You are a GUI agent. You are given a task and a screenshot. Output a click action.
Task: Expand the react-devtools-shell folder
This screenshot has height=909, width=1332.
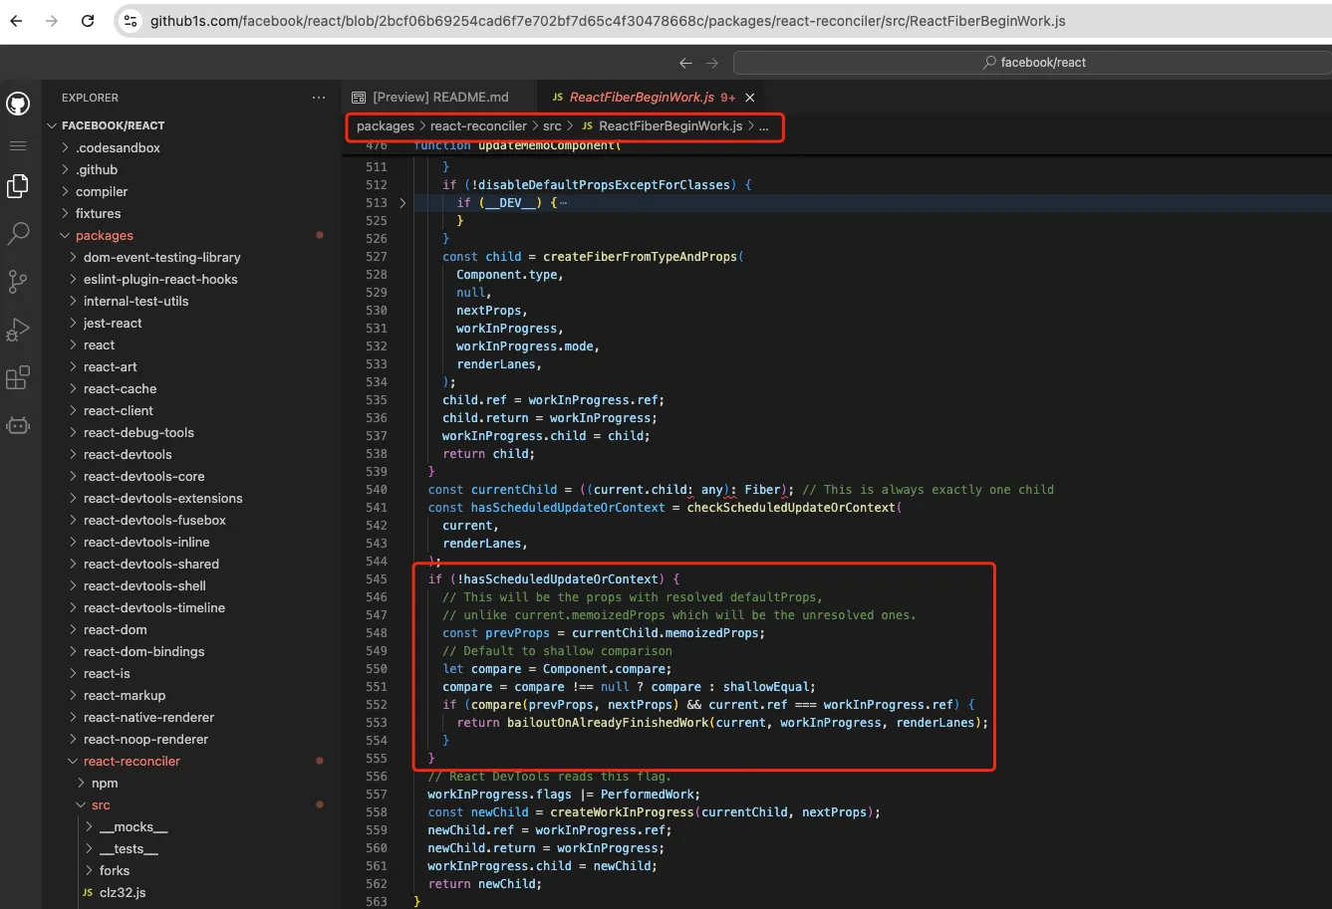(191, 585)
